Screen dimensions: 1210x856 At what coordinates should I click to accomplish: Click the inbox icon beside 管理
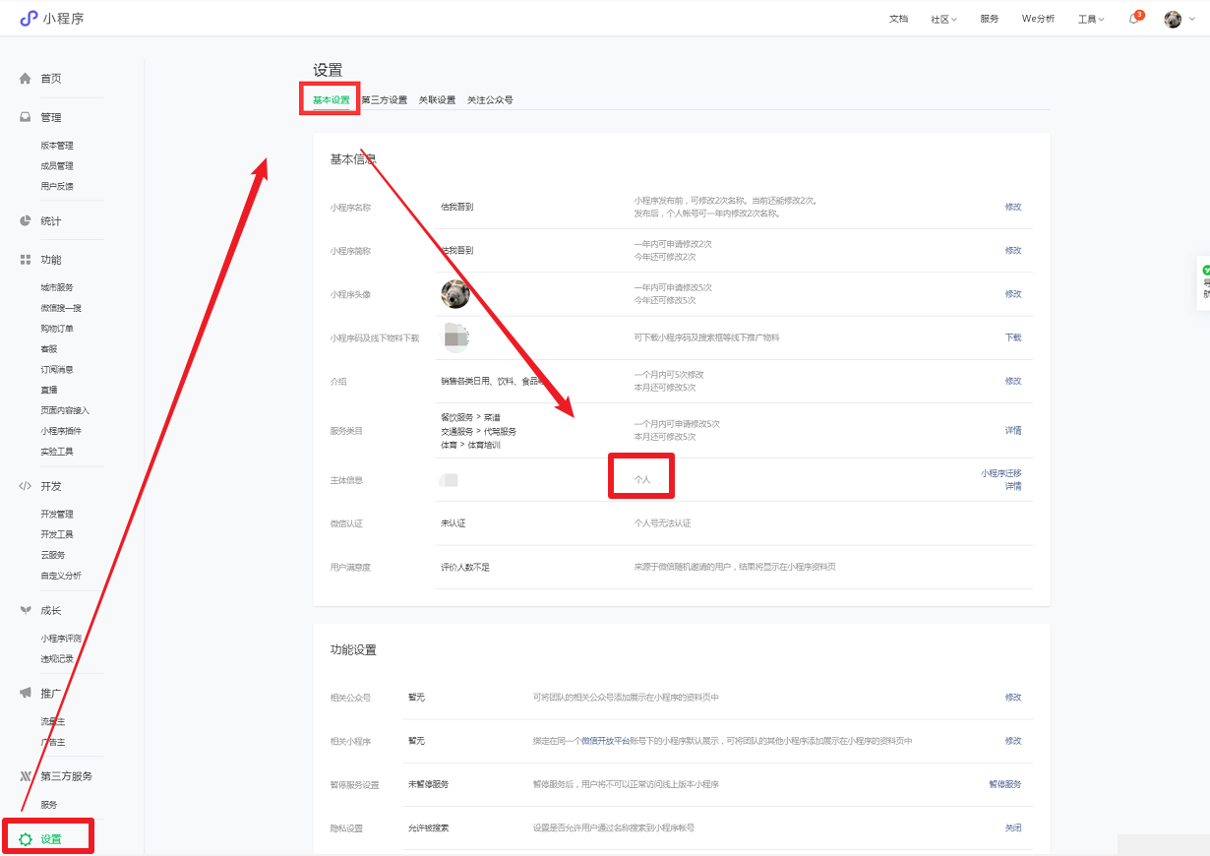[26, 117]
